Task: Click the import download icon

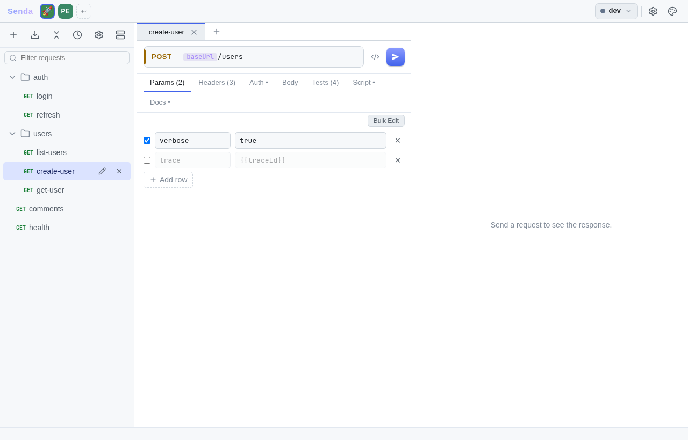Action: tap(35, 35)
